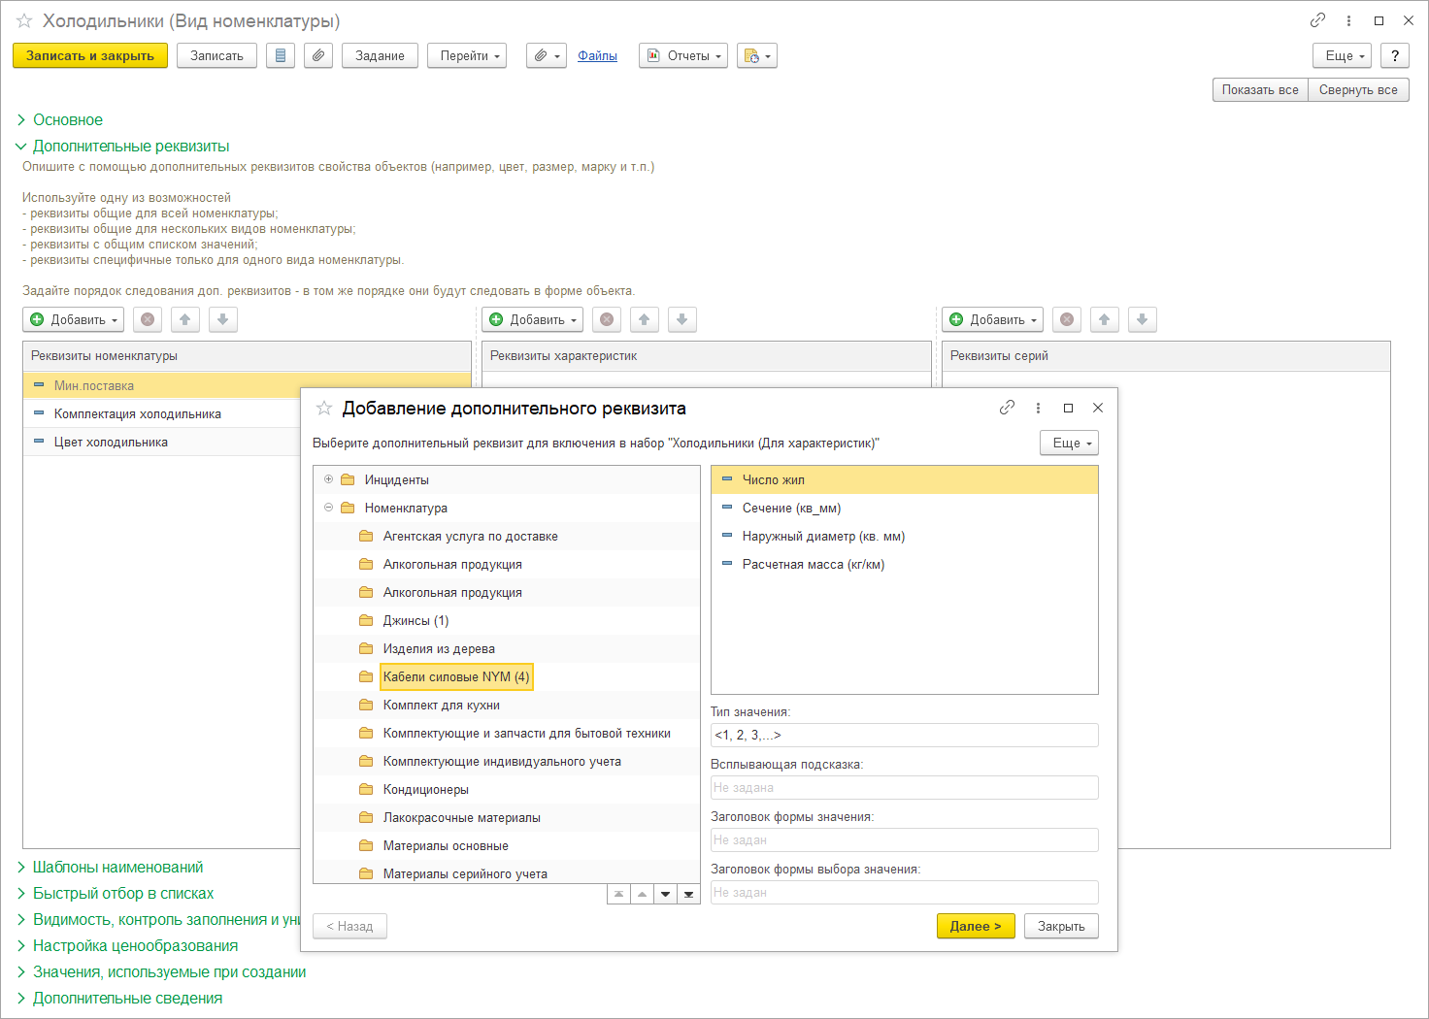
Task: Click the document list icon after Записать
Action: tap(281, 56)
